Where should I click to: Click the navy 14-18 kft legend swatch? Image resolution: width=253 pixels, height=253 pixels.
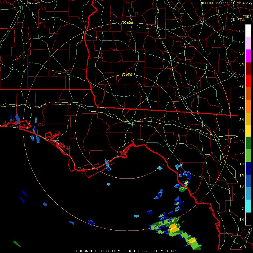[248, 168]
